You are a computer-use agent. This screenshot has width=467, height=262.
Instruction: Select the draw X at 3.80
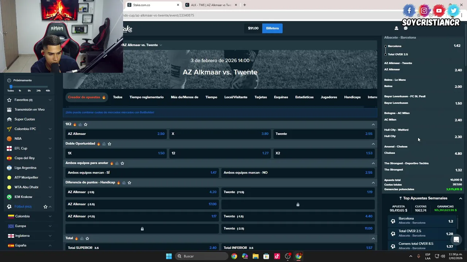click(220, 134)
